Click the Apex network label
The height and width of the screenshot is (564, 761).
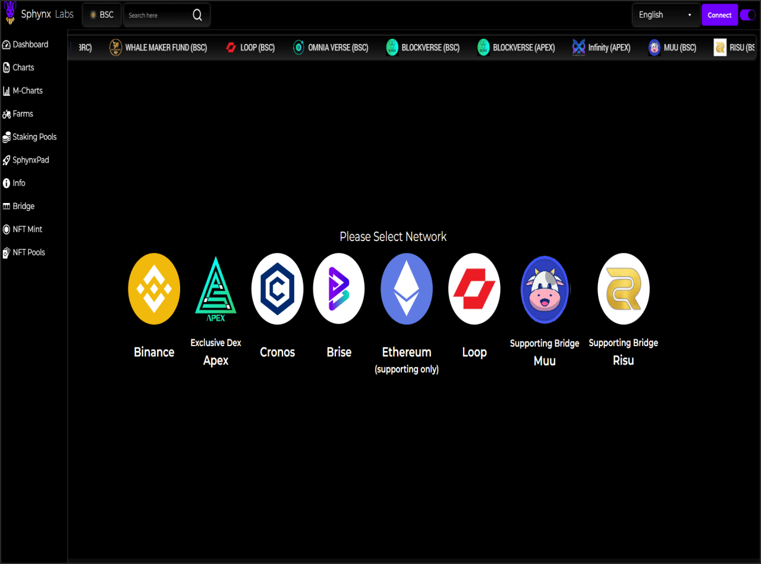pyautogui.click(x=216, y=360)
